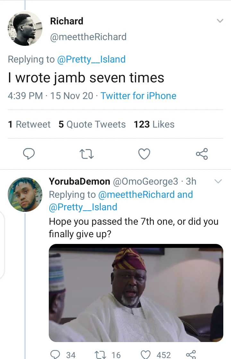View the 1 Retweet list
This screenshot has width=231, height=359.
pos(29,124)
